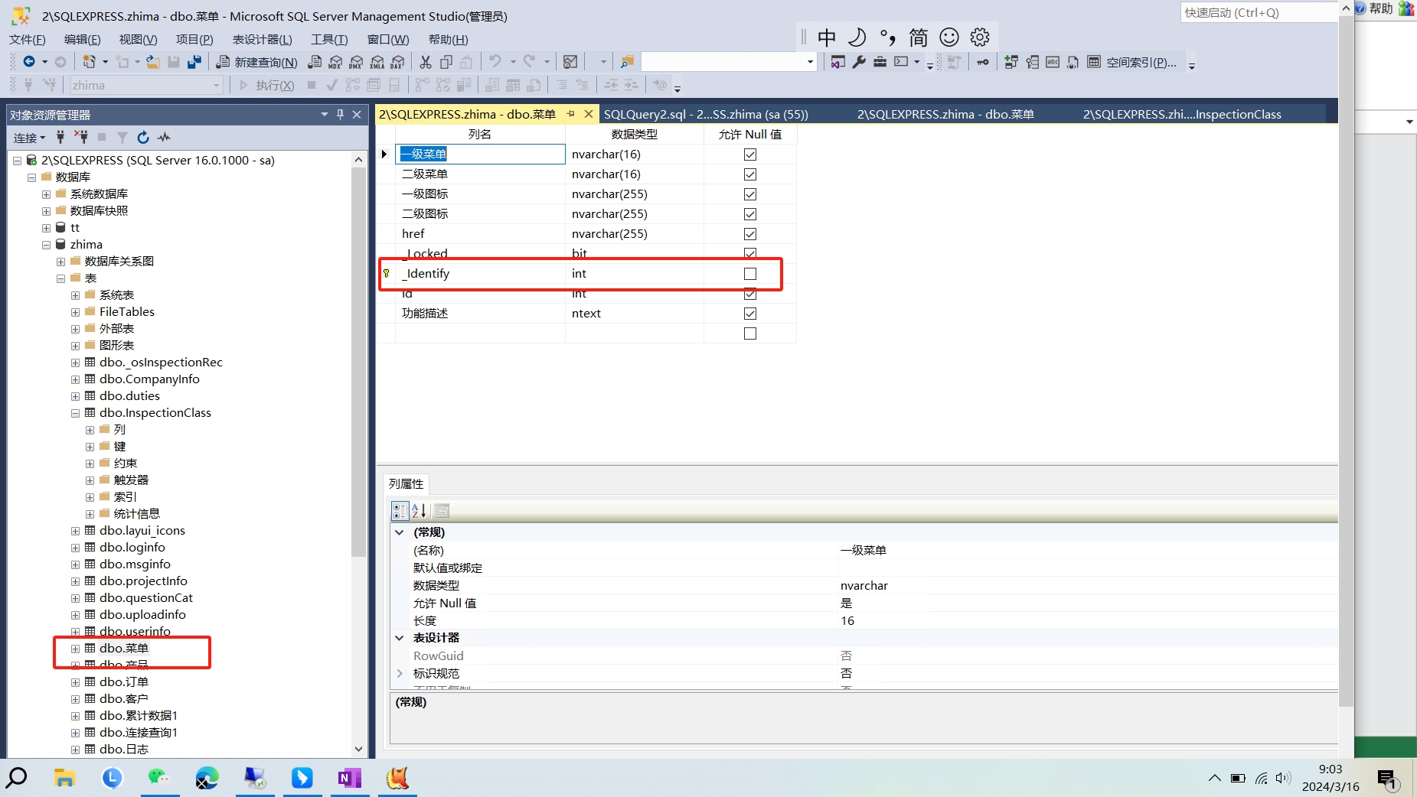The width and height of the screenshot is (1417, 797).
Task: Click the relationships icon in table designer toolbar
Action: coord(1011,62)
